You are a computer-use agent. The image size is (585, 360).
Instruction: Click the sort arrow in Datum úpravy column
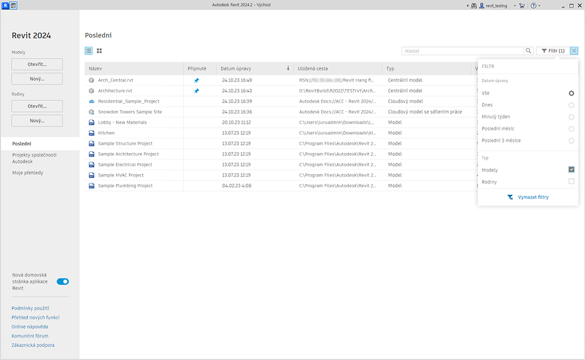[288, 68]
